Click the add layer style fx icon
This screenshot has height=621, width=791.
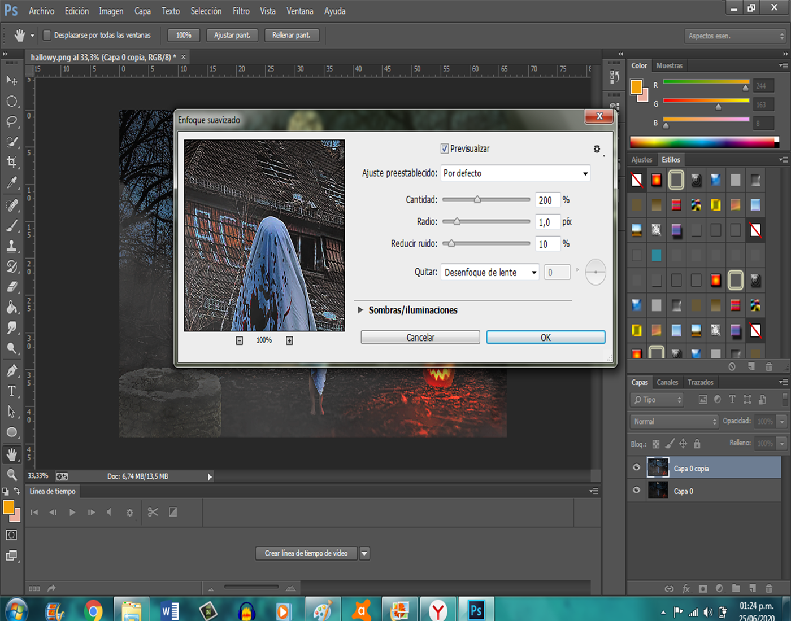click(686, 588)
